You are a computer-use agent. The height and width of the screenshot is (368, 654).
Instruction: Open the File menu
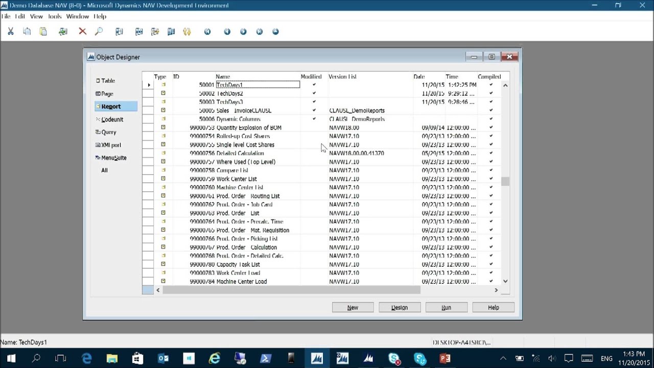(6, 16)
